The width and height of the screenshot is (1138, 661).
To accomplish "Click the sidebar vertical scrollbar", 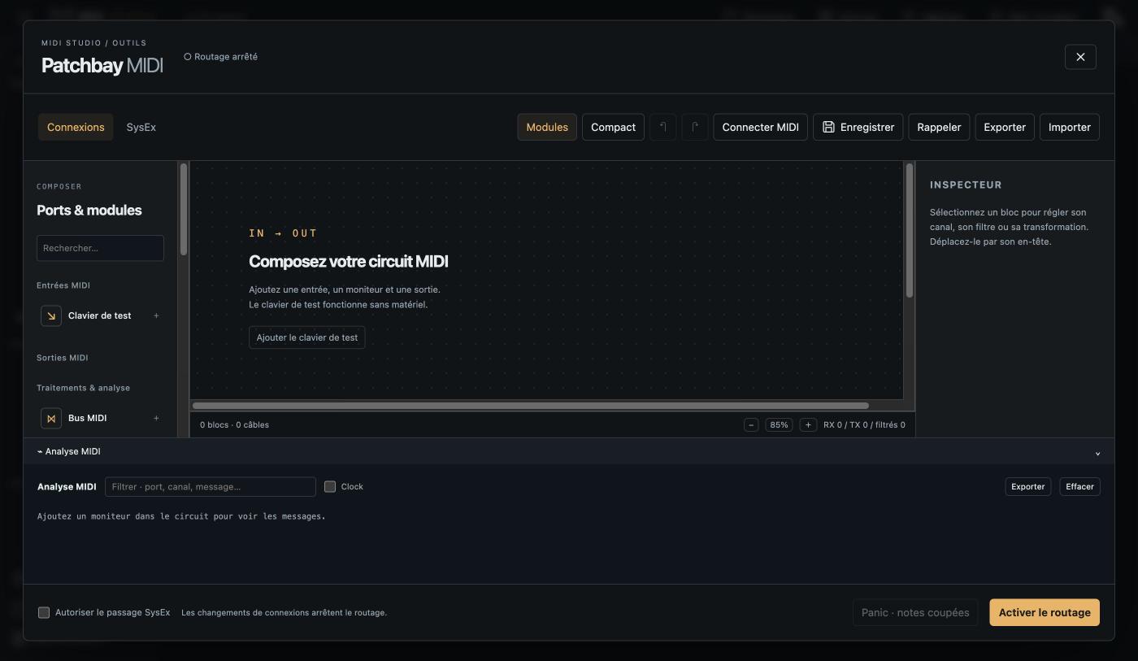I will pos(184,209).
